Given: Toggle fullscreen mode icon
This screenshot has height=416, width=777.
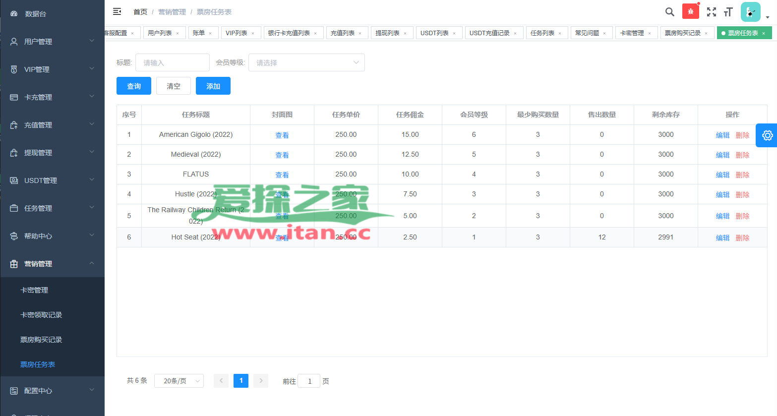Looking at the screenshot, I should tap(711, 12).
